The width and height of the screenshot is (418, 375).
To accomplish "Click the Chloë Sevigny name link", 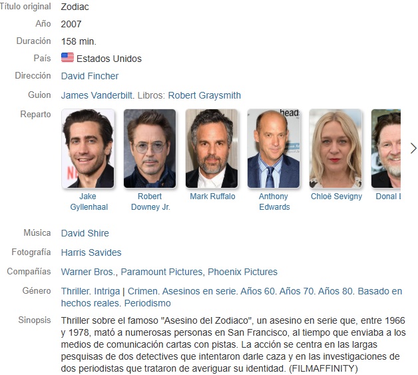I will [336, 196].
